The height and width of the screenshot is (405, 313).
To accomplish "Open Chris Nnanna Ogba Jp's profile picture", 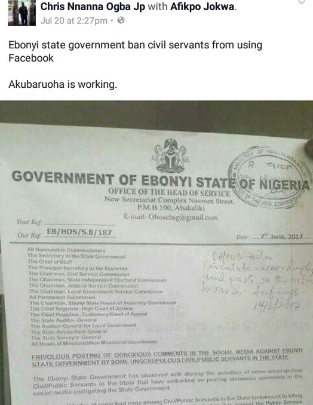I will 22,13.
